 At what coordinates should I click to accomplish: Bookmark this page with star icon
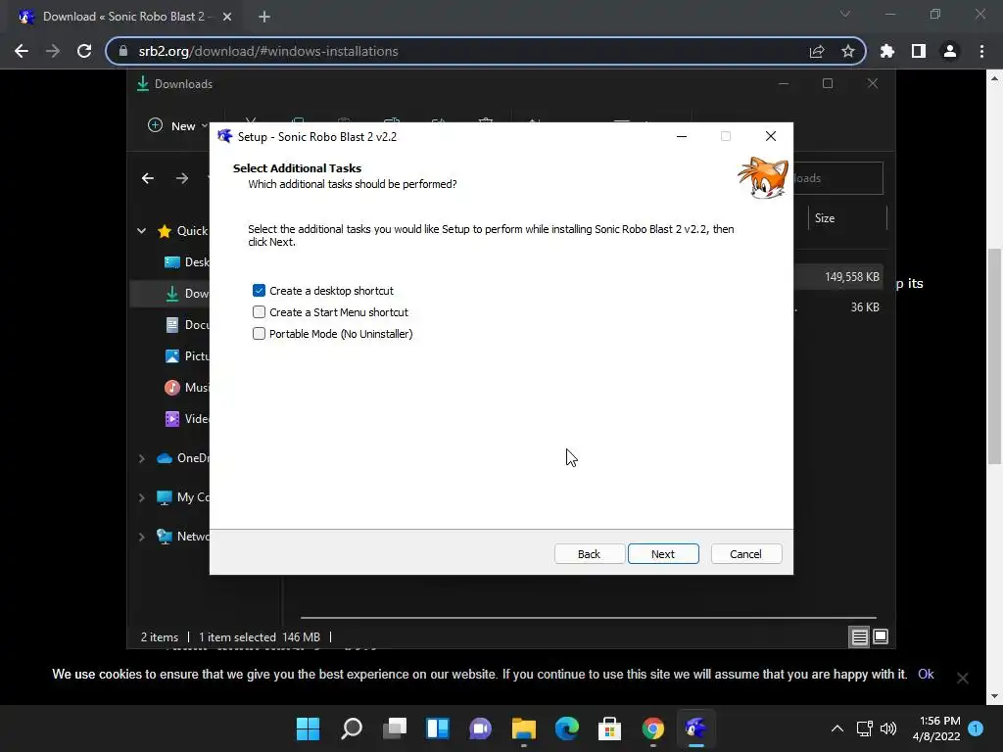point(847,51)
